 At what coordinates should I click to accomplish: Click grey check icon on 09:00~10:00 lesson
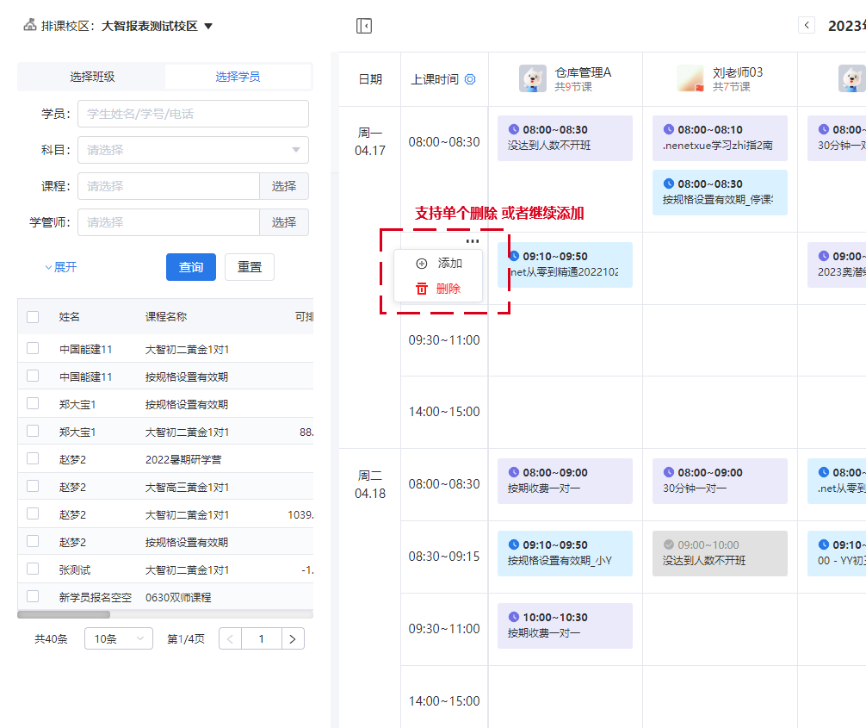click(668, 544)
